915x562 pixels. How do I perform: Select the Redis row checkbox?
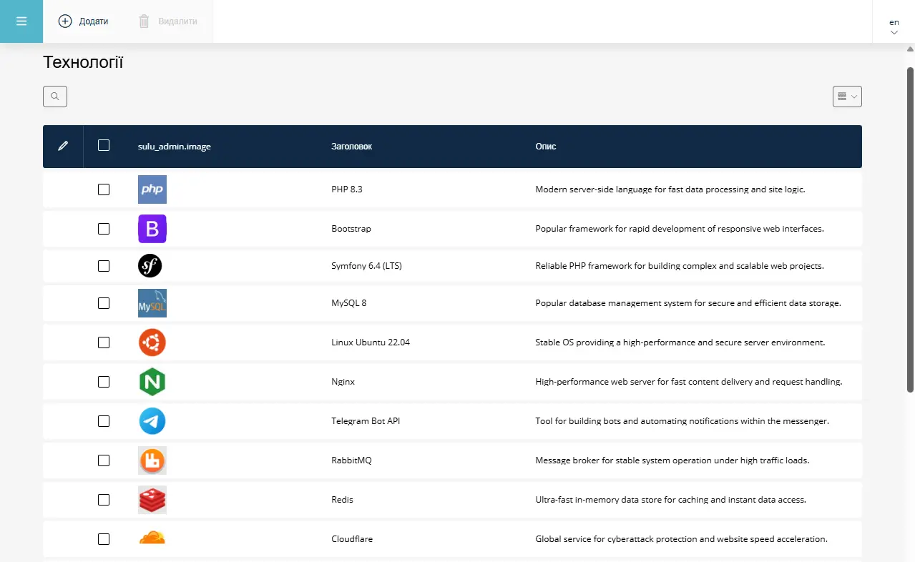104,500
